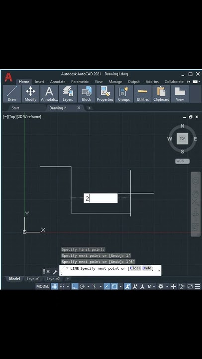
Task: Click the E compass direction on ViewCube
Action: click(x=196, y=139)
